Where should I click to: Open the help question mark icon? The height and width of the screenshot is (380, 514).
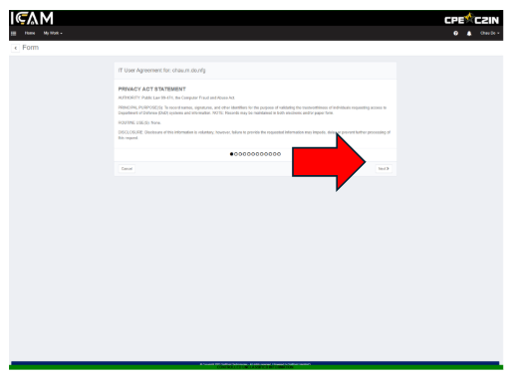point(456,33)
